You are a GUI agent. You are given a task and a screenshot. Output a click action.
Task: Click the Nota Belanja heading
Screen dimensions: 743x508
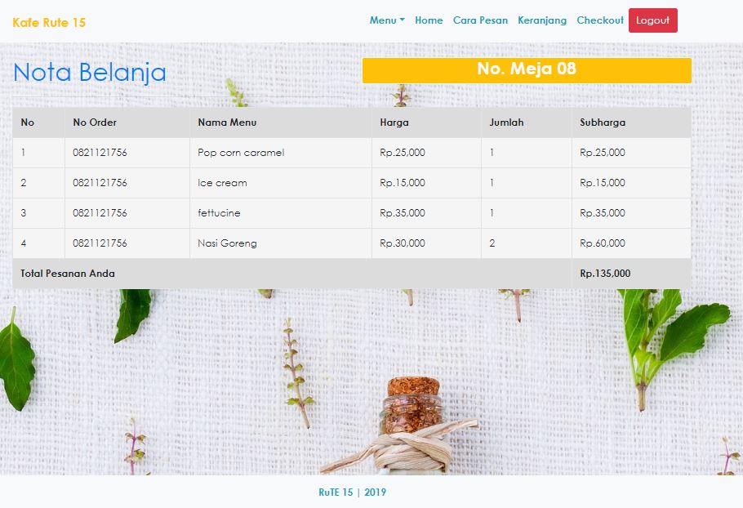point(90,73)
